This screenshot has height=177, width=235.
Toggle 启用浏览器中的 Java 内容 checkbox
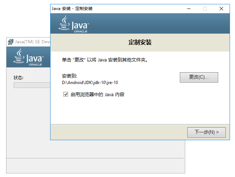pos(66,94)
